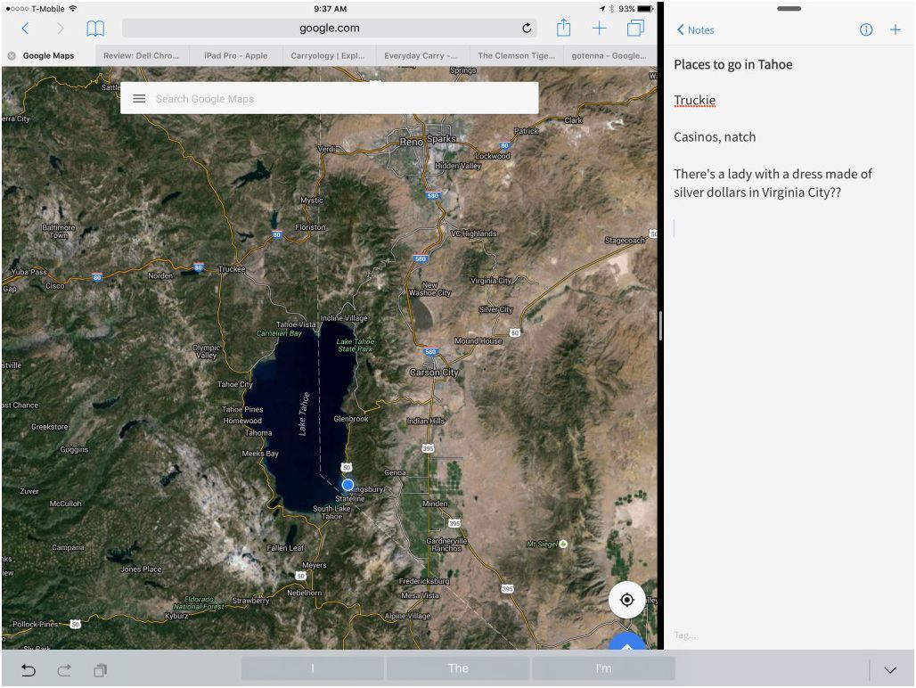Switch to Everyday Carry tab
The width and height of the screenshot is (916, 688).
click(x=421, y=55)
